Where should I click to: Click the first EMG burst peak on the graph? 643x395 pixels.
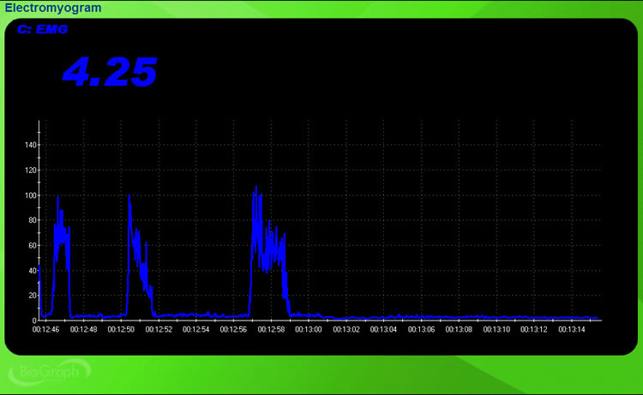(57, 199)
